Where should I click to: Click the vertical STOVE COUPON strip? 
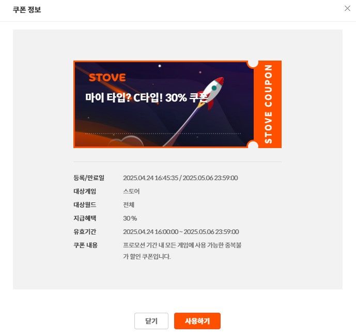[268, 104]
